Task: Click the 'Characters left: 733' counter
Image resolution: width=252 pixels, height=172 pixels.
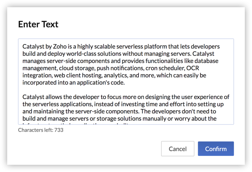Action: pos(41,130)
